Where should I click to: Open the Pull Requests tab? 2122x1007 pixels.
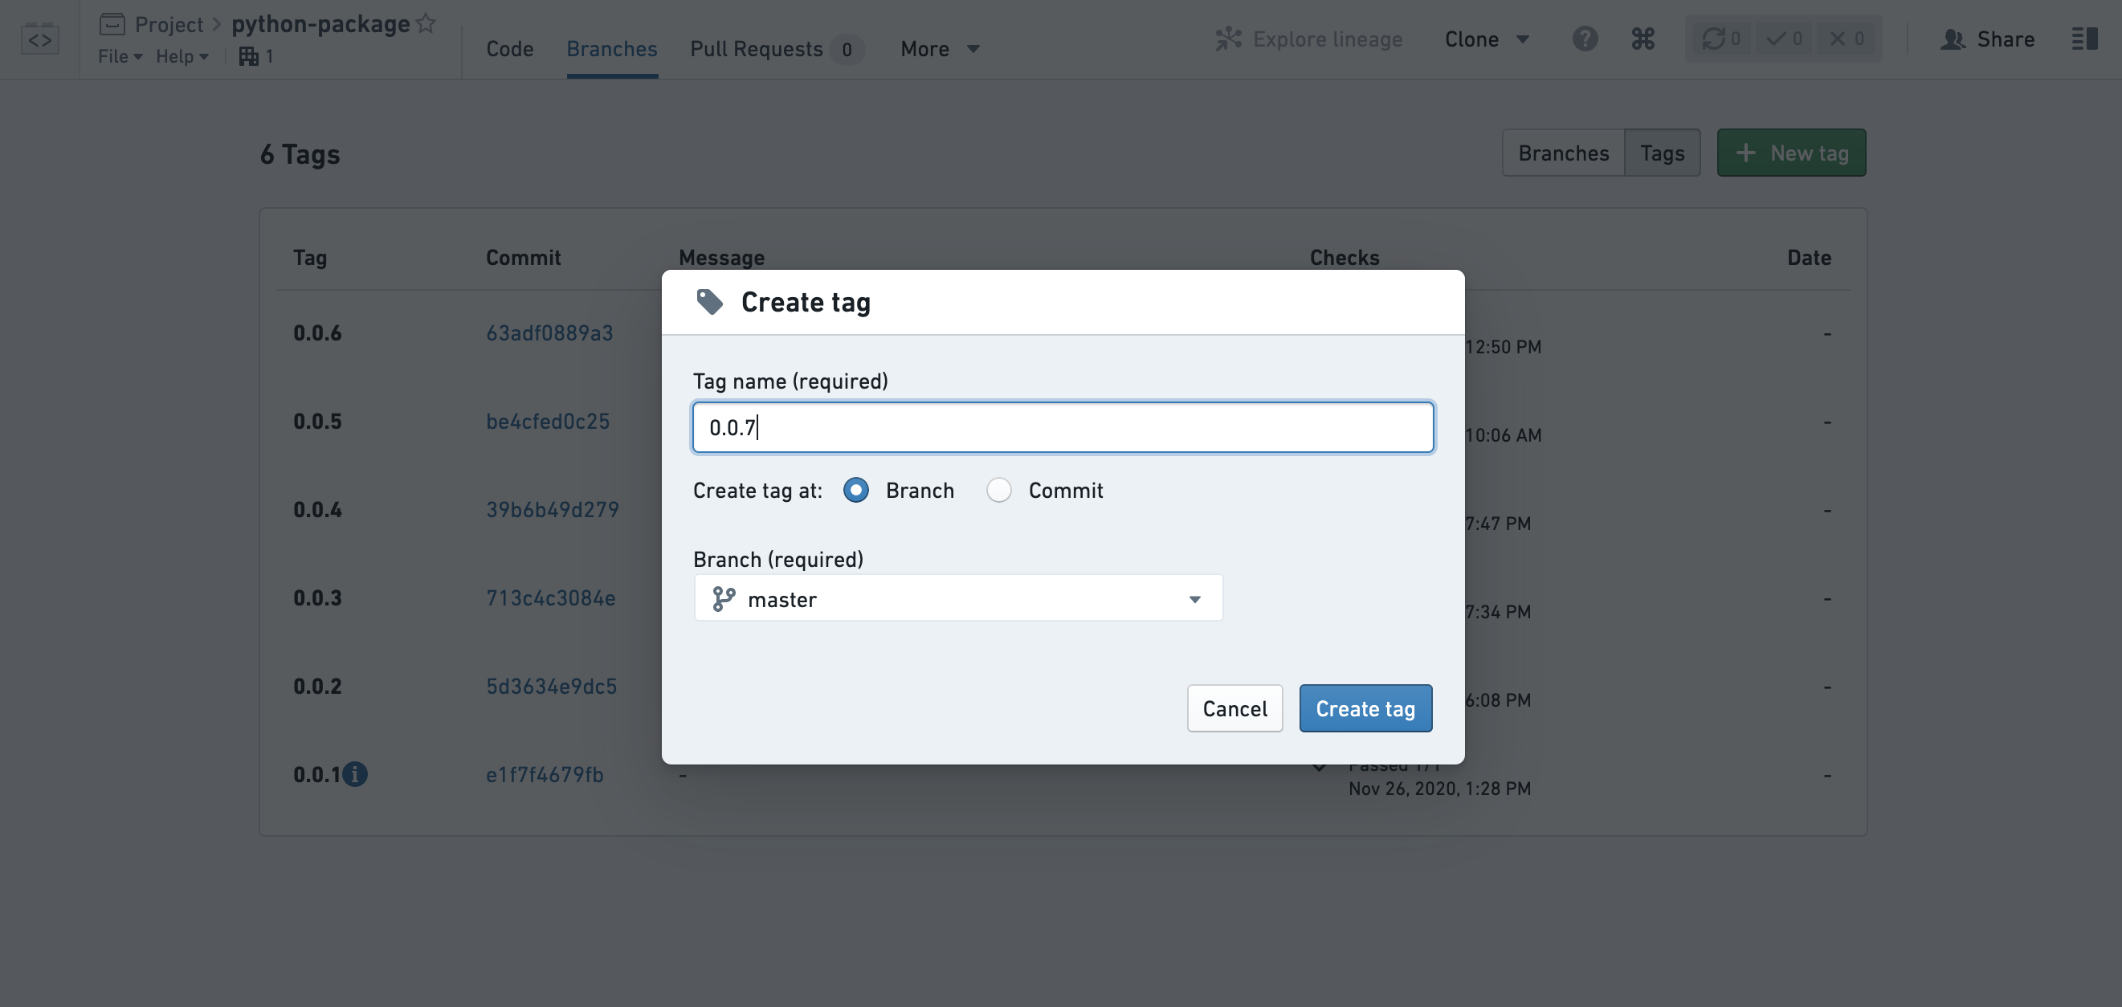coord(776,48)
